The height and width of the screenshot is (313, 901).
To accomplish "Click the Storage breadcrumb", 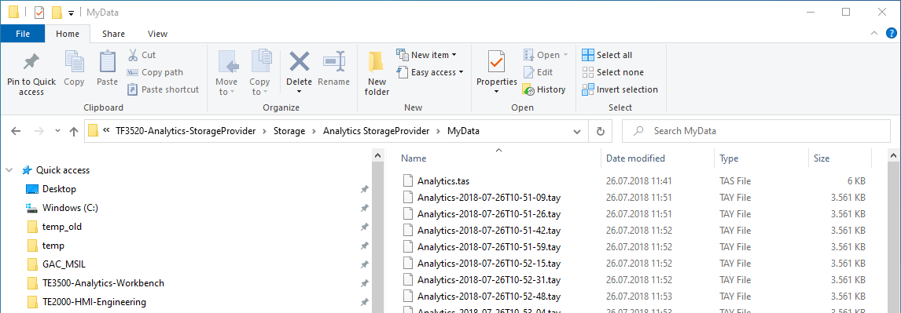I will [x=289, y=131].
